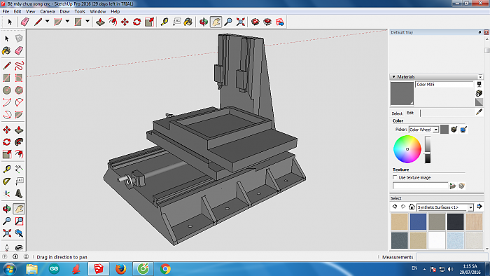Viewport: 490px width, 276px height.
Task: Click the texture file path field
Action: point(420,186)
